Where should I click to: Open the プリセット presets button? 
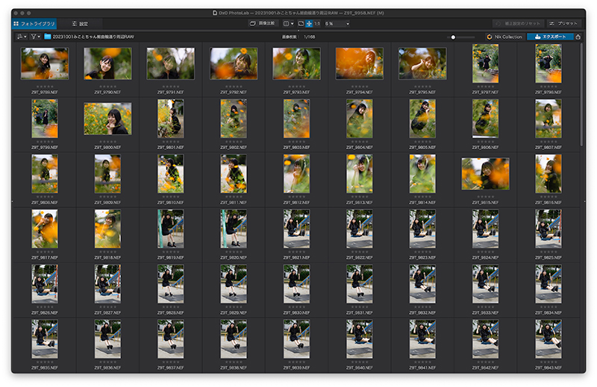[563, 24]
